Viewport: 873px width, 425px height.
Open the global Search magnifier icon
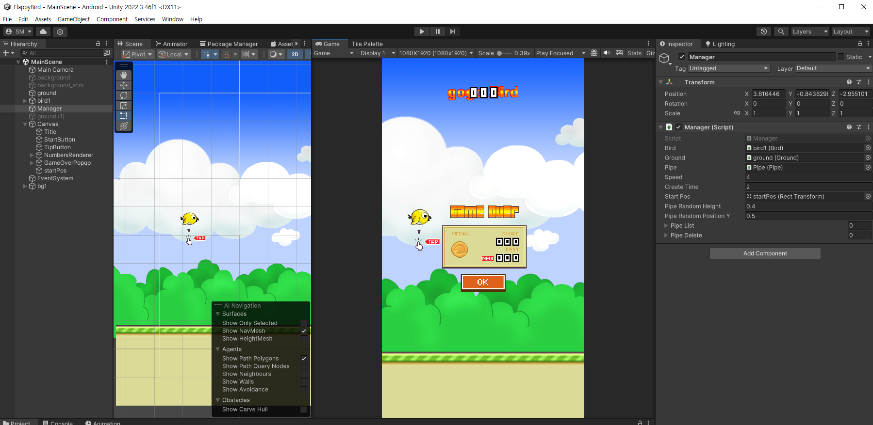tap(781, 31)
